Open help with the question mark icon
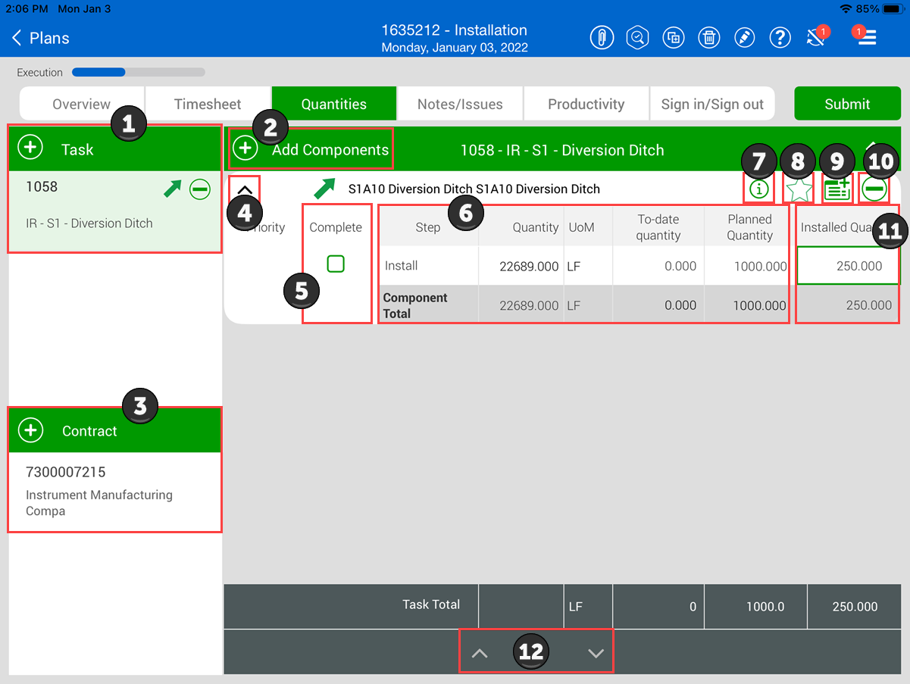The width and height of the screenshot is (910, 684). point(780,38)
